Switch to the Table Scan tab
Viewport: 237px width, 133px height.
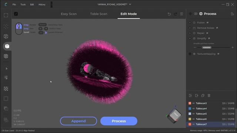pos(99,14)
